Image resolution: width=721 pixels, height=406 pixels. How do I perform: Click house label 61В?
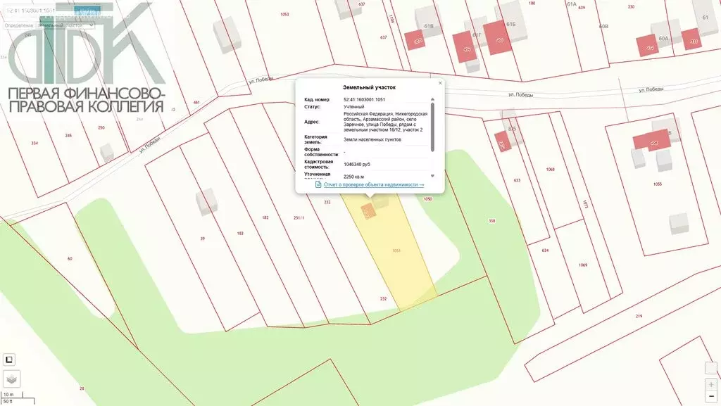(x=429, y=26)
